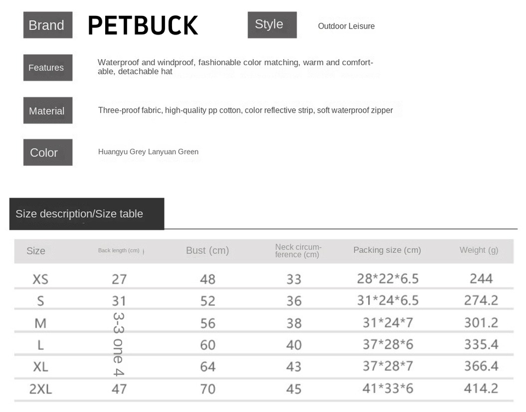
Task: Click the 301.2 weight value
Action: point(481,323)
